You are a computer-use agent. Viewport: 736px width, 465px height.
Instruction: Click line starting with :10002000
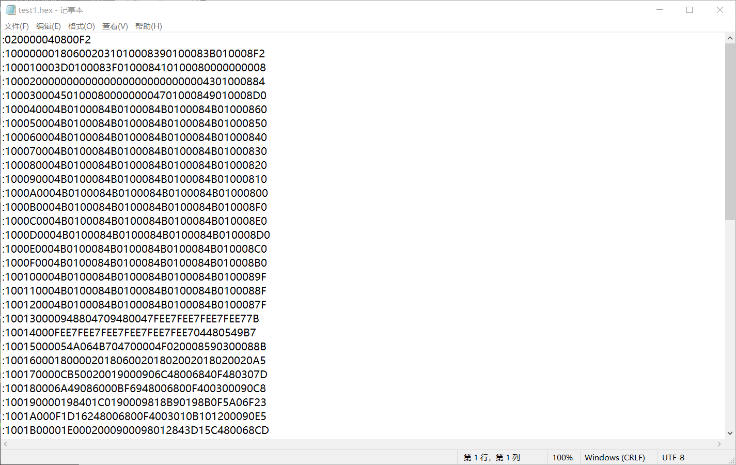pyautogui.click(x=133, y=82)
